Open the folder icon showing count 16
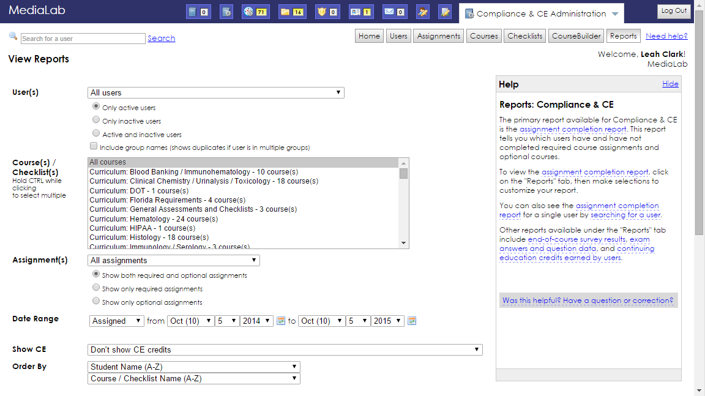 coord(293,12)
